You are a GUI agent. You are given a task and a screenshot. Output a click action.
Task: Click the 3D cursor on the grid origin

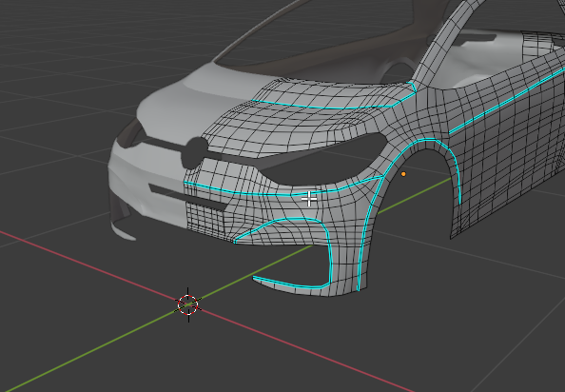188,304
